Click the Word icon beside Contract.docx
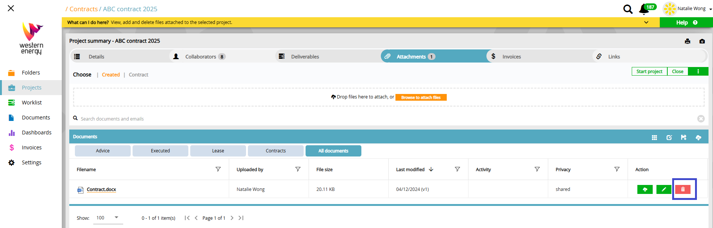Screen dimensions: 713x228 coord(81,190)
